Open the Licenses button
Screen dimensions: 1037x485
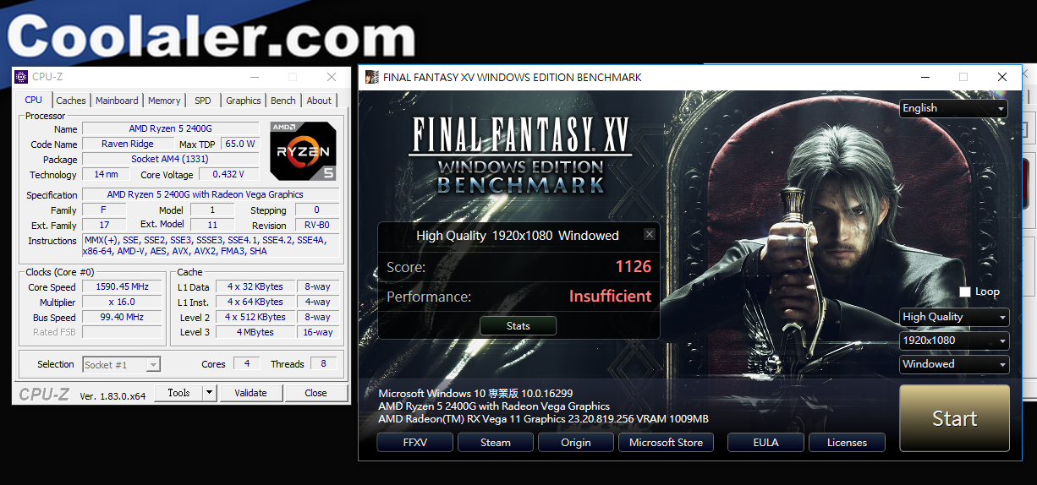847,443
